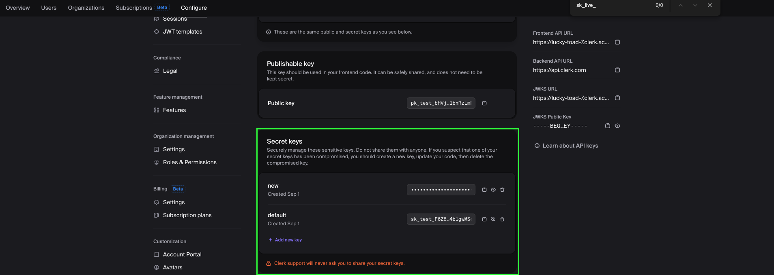Copy the Frontend API URL
The width and height of the screenshot is (774, 275).
[x=617, y=42]
